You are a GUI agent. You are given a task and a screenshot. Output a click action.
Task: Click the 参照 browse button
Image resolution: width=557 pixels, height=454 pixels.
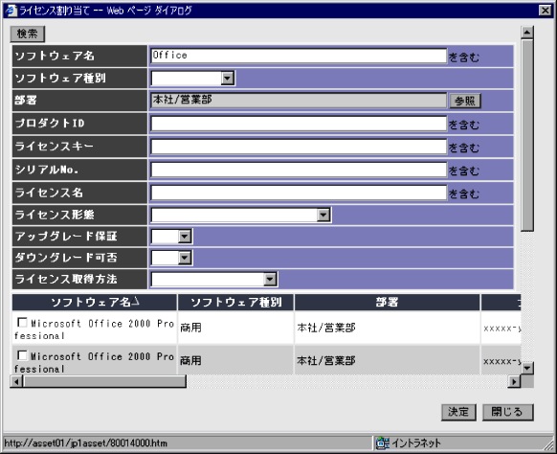click(465, 101)
